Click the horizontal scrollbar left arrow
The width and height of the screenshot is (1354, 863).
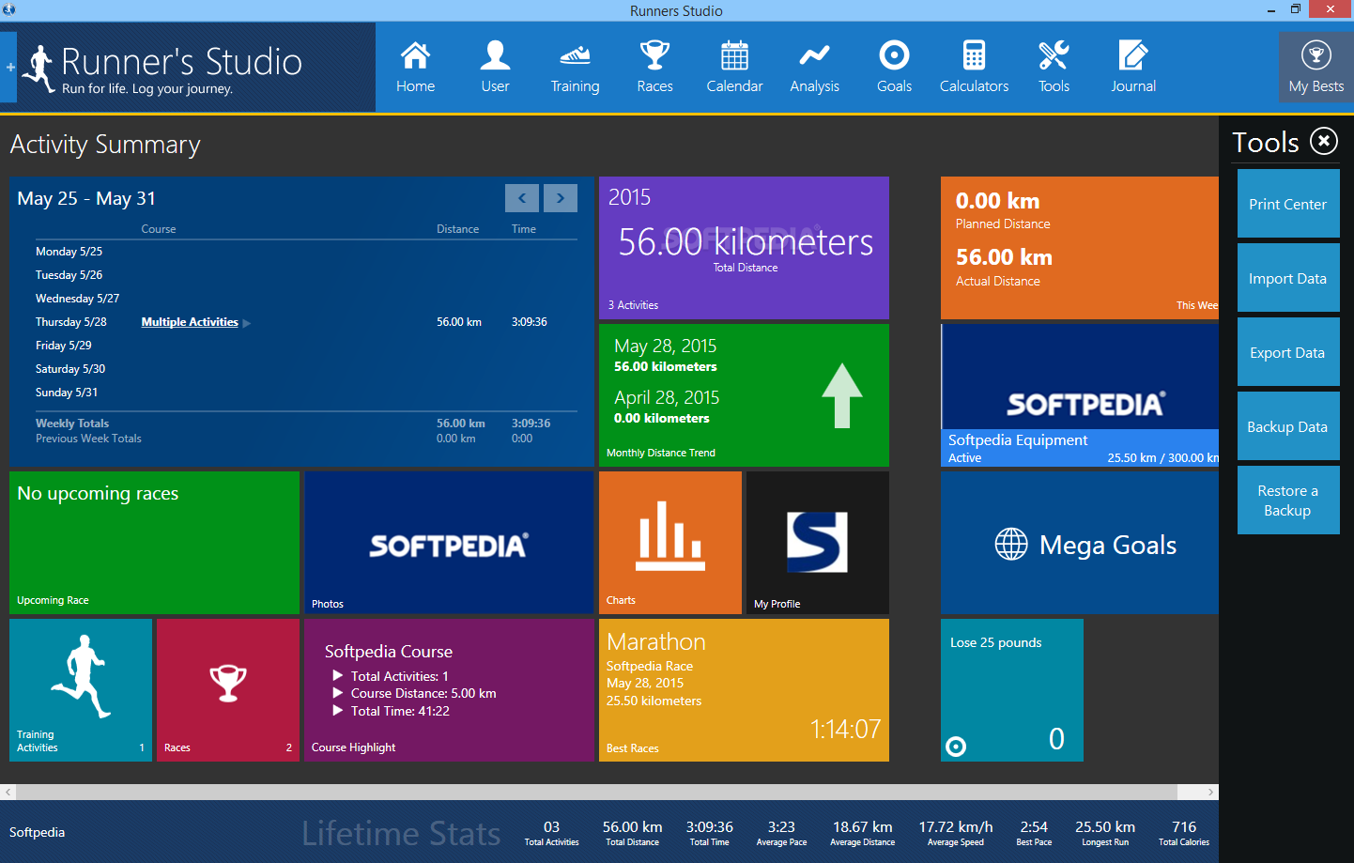[x=8, y=792]
